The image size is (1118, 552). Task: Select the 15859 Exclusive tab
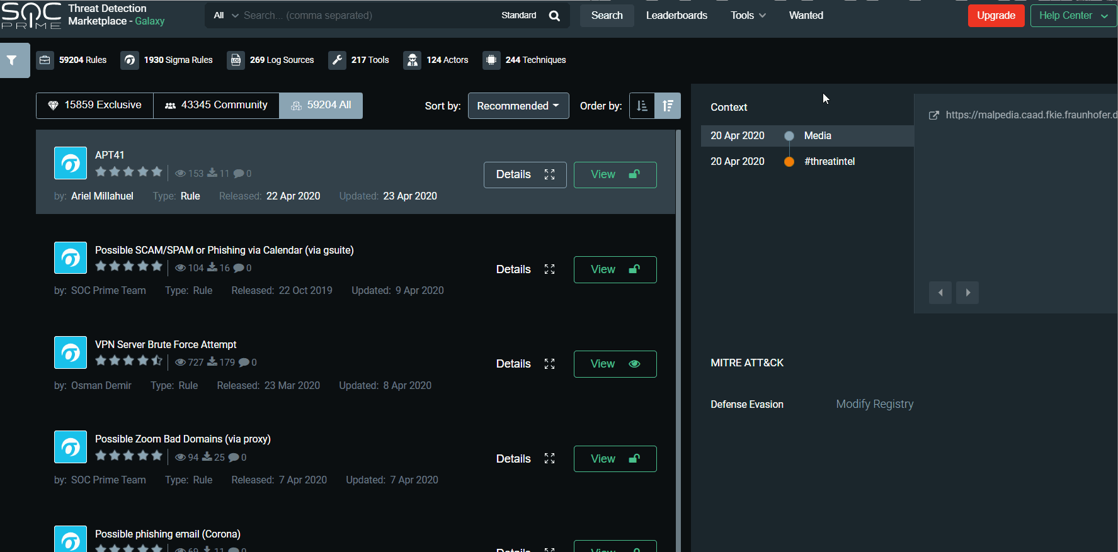click(94, 106)
